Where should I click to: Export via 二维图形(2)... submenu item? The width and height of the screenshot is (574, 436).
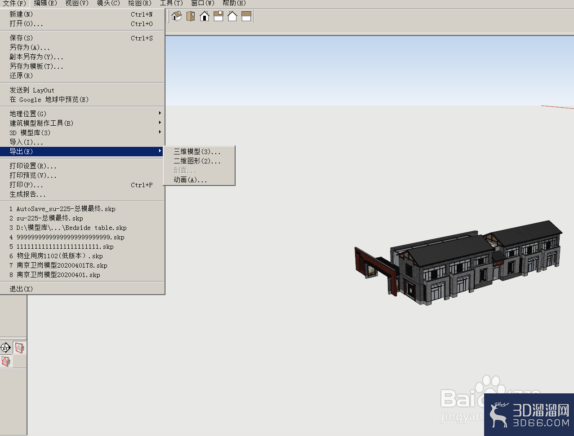[199, 161]
